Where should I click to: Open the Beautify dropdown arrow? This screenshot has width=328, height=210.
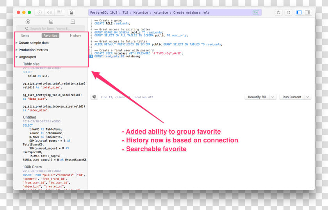tap(273, 97)
